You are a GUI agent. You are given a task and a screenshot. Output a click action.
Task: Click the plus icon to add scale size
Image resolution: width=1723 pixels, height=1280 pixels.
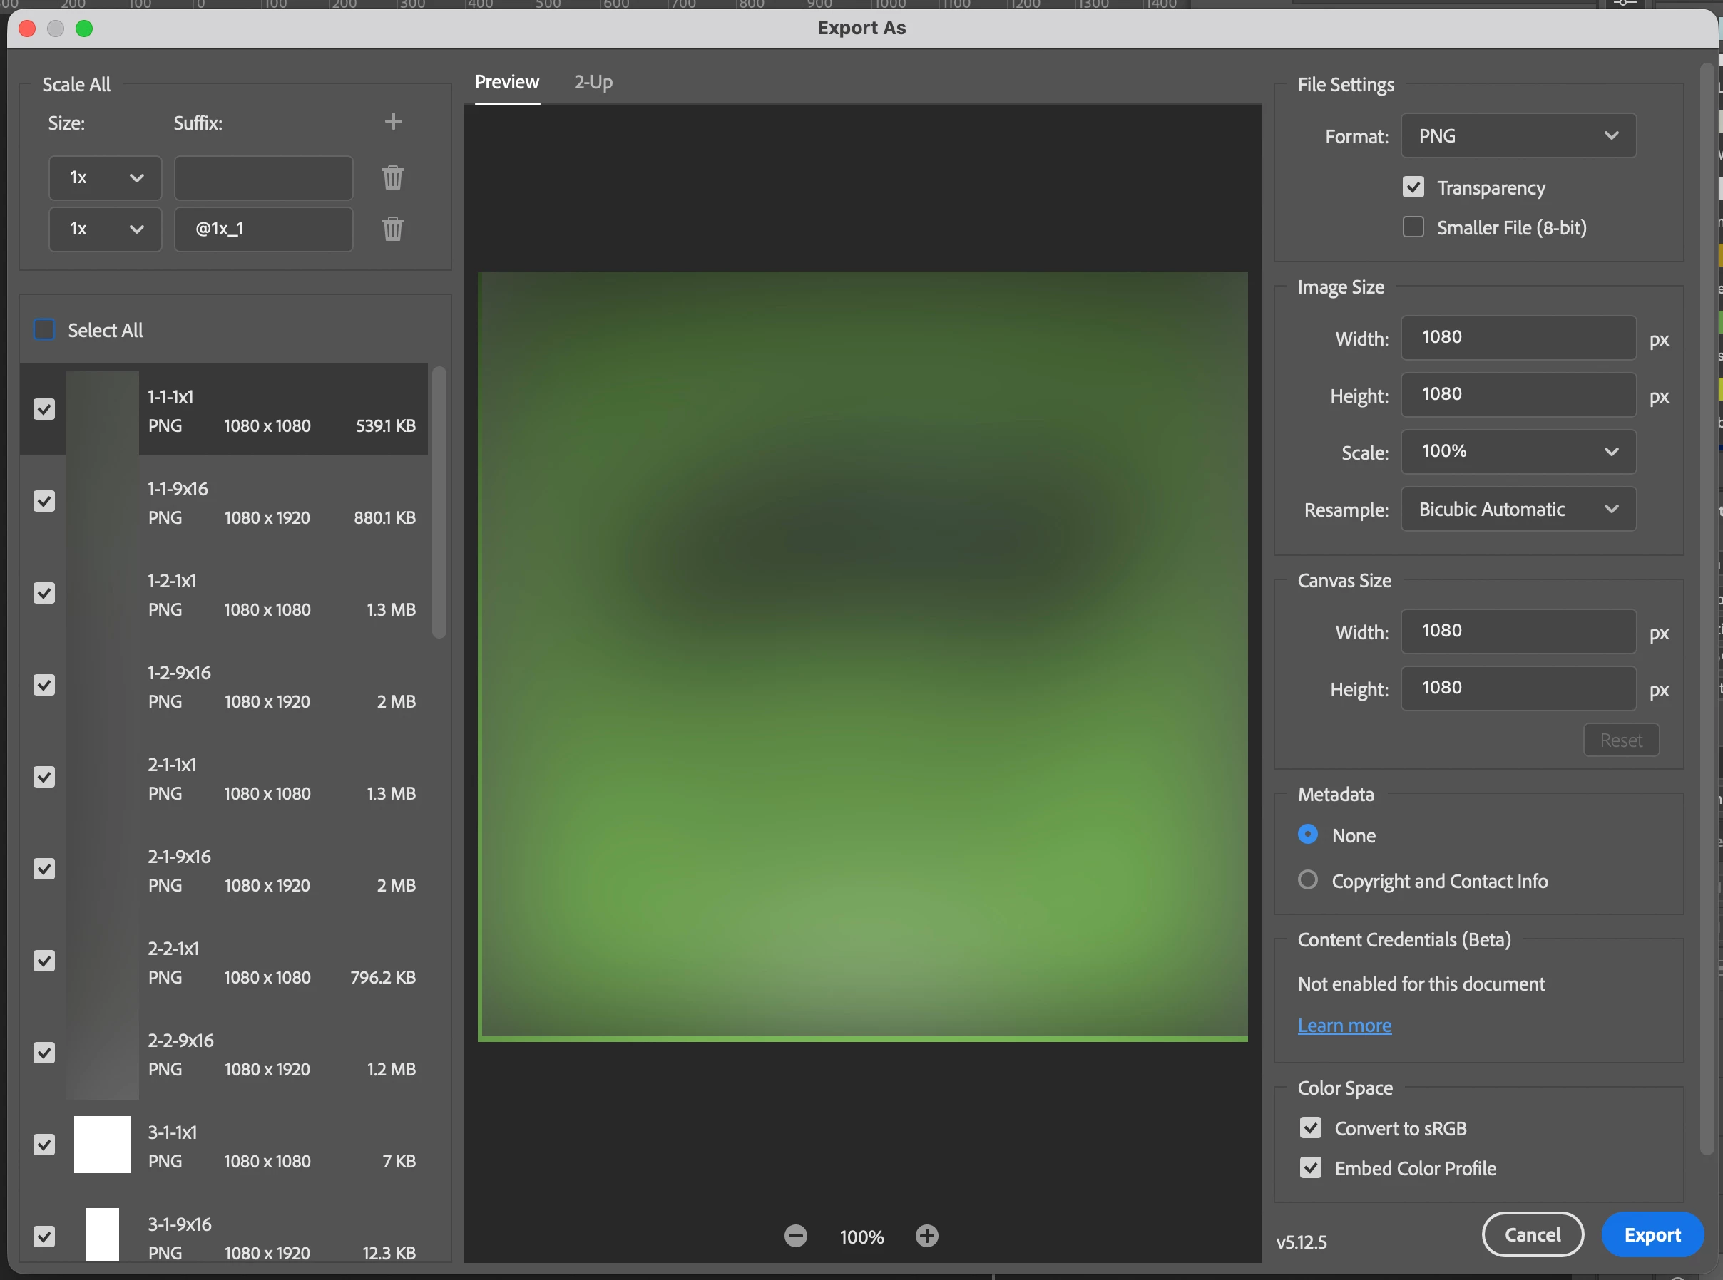point(393,122)
